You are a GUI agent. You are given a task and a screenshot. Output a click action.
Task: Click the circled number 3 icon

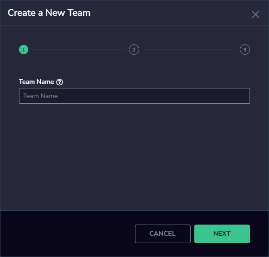tap(244, 50)
